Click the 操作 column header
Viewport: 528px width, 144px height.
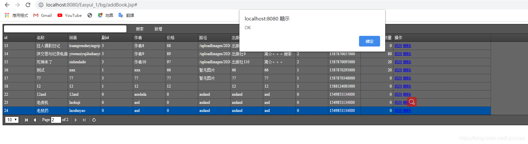(442, 38)
